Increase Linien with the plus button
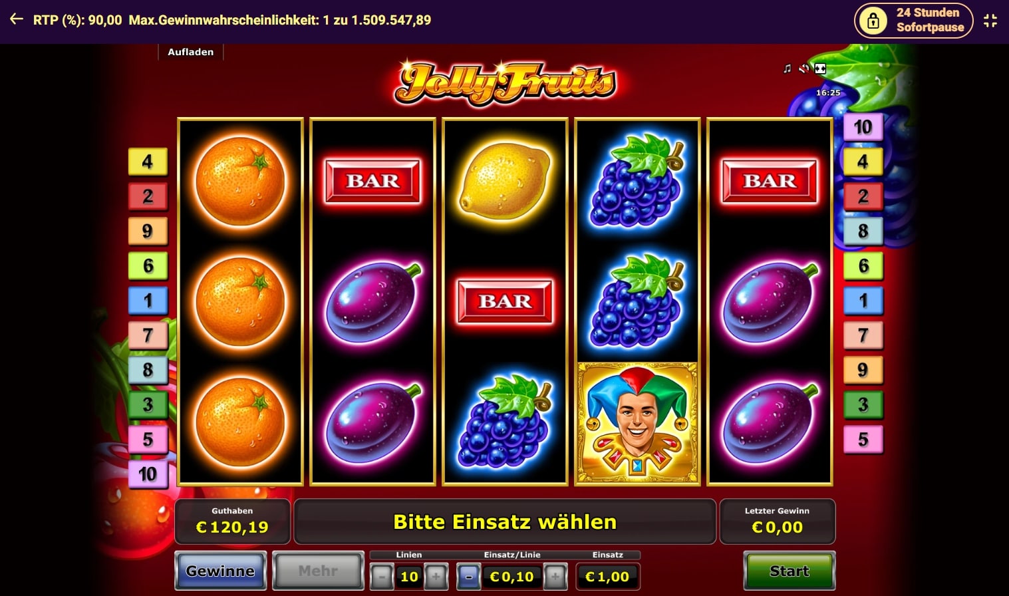The image size is (1009, 596). click(x=436, y=576)
